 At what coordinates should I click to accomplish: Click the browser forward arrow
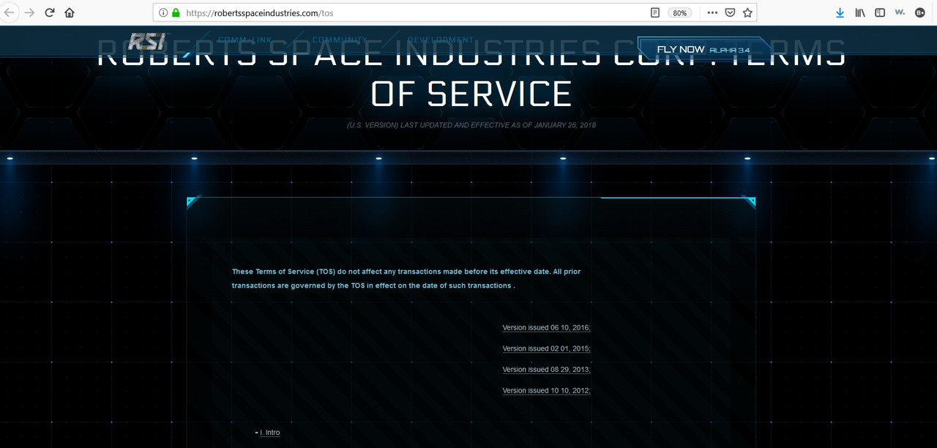coord(29,12)
